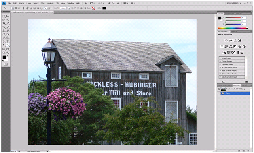Switch to the Masks tab
Screen dimensions: 254x153
(234, 31)
